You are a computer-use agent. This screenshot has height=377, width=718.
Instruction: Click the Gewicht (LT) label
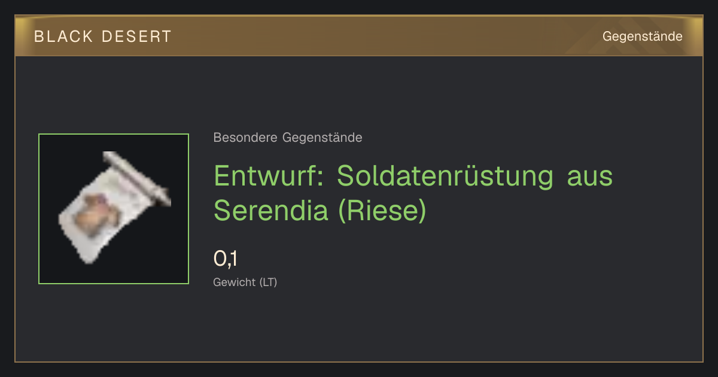tap(245, 282)
